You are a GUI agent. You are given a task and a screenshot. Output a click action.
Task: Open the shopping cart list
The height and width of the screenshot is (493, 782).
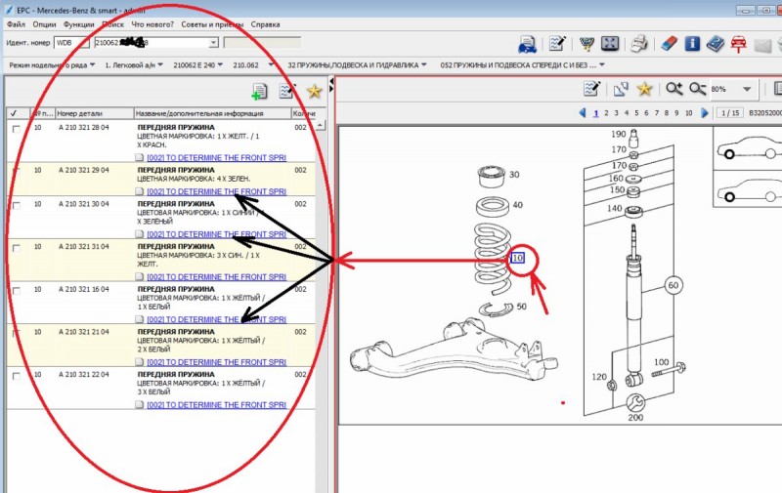587,44
